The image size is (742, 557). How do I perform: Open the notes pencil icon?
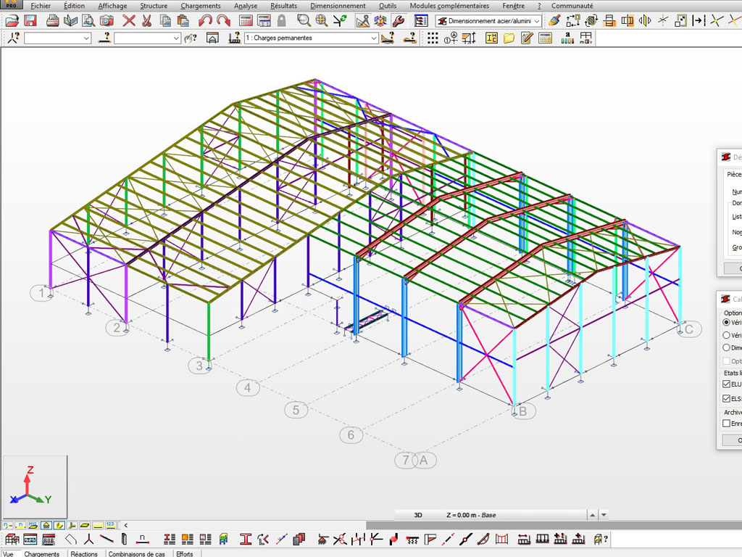(527, 38)
